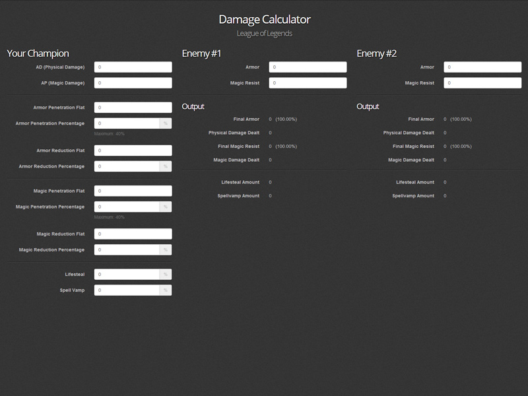Click the AP (Magic Damage) label
Viewport: 528px width, 396px height.
coord(63,83)
